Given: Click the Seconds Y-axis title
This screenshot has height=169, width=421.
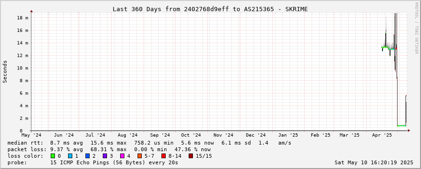Looking at the screenshot, I should click(5, 71).
